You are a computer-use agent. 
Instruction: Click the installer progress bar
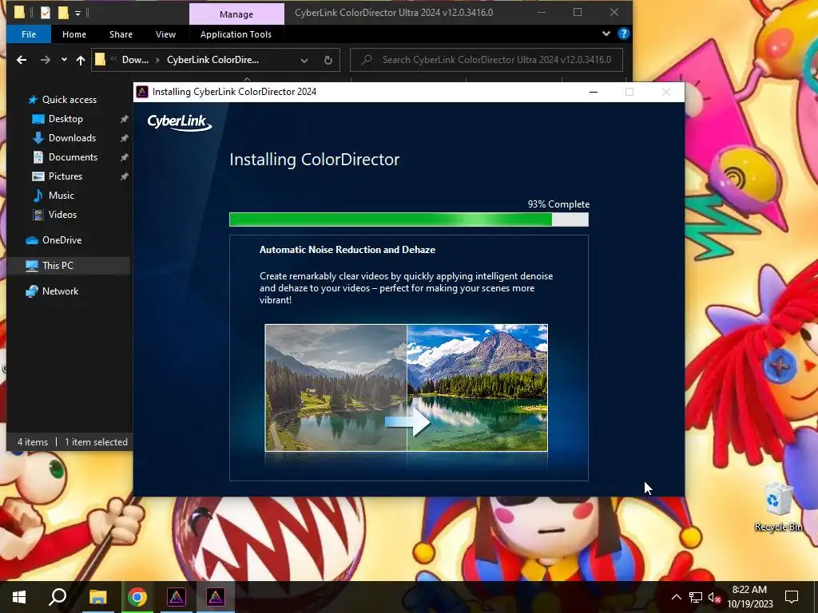click(409, 219)
